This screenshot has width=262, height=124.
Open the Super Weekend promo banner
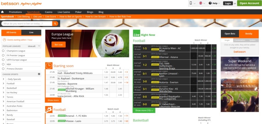pyautogui.click(x=240, y=84)
